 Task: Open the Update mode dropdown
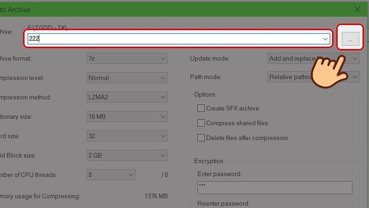click(314, 59)
